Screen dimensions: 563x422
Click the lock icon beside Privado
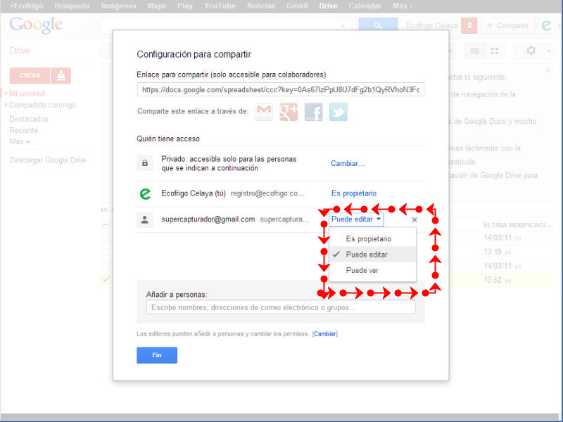(145, 163)
